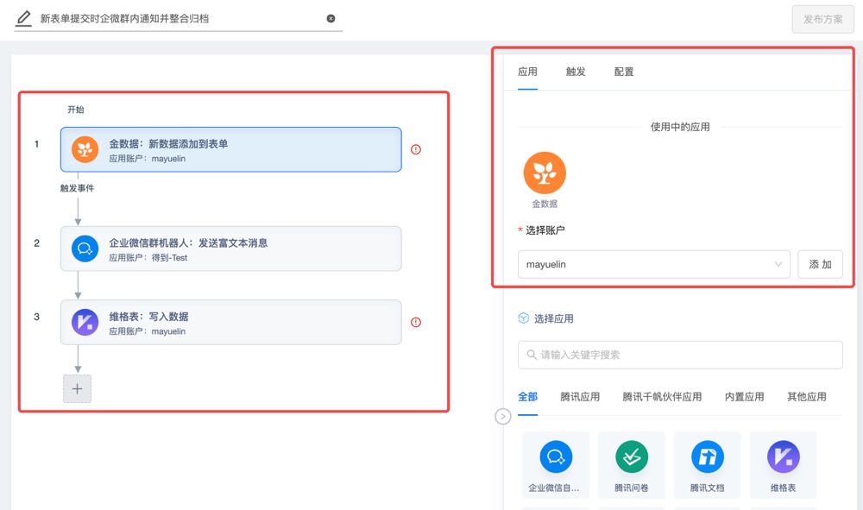Screen dimensions: 863x510
Task: Select the 金数据 app icon in the panel
Action: [x=545, y=173]
